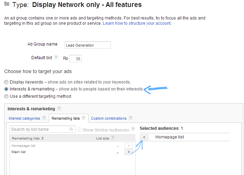
Task: Open the Remarketing lists tab help icon
Action: coord(84,118)
